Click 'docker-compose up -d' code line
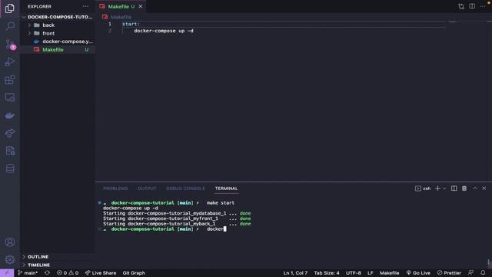The image size is (492, 277). click(x=164, y=31)
